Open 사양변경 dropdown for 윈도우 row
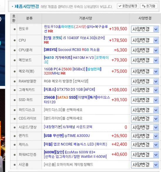Screen dimensions: 161x172 click(145, 29)
